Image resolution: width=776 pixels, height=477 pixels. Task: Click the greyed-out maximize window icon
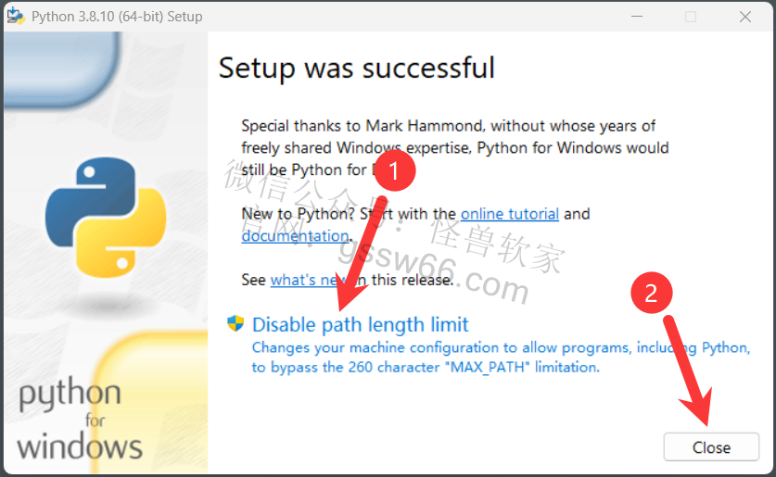691,17
